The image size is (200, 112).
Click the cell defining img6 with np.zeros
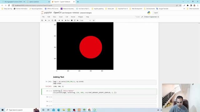[x=104, y=82]
